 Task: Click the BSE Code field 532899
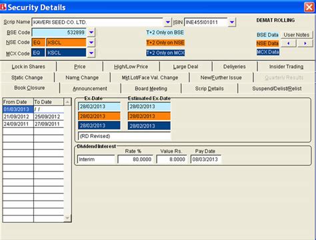[x=59, y=33]
